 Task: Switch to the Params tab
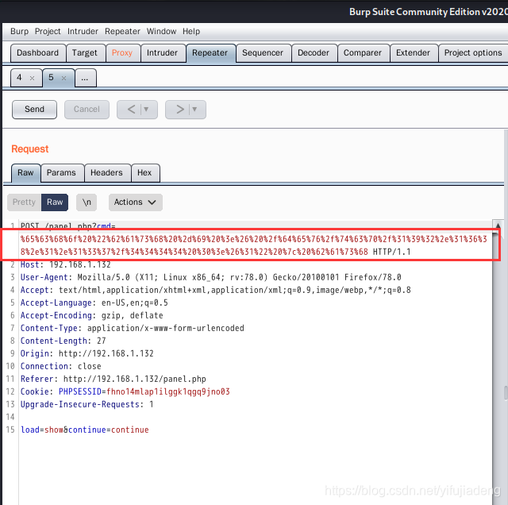[x=62, y=173]
